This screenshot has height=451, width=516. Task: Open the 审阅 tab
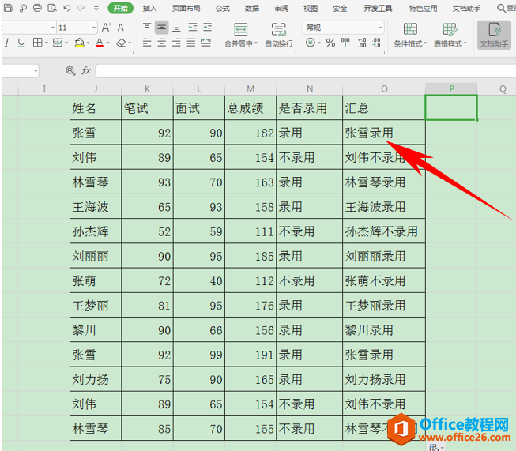tap(281, 8)
